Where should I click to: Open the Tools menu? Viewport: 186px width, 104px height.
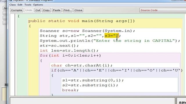(28, 5)
